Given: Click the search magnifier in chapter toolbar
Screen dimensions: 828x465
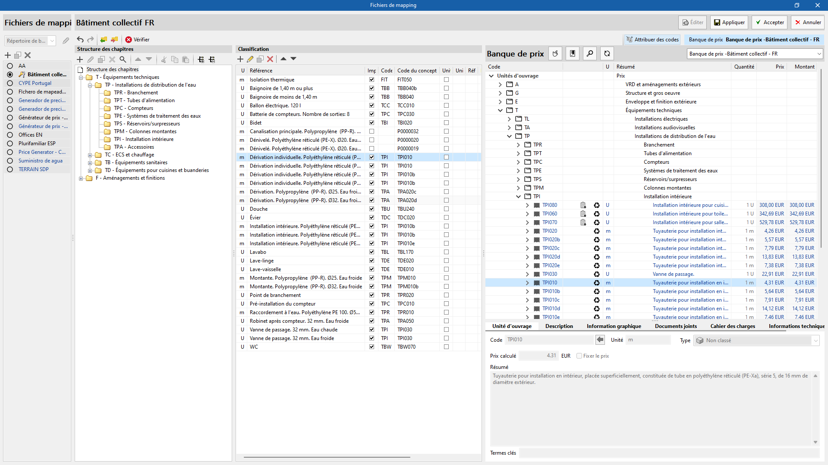Looking at the screenshot, I should 123,59.
